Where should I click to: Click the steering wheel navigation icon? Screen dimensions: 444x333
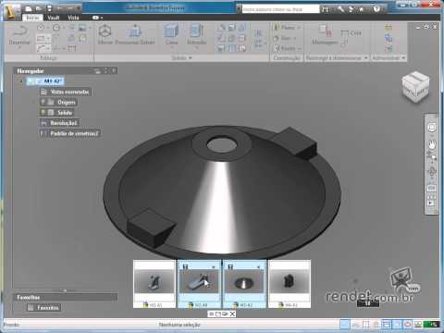(x=432, y=127)
